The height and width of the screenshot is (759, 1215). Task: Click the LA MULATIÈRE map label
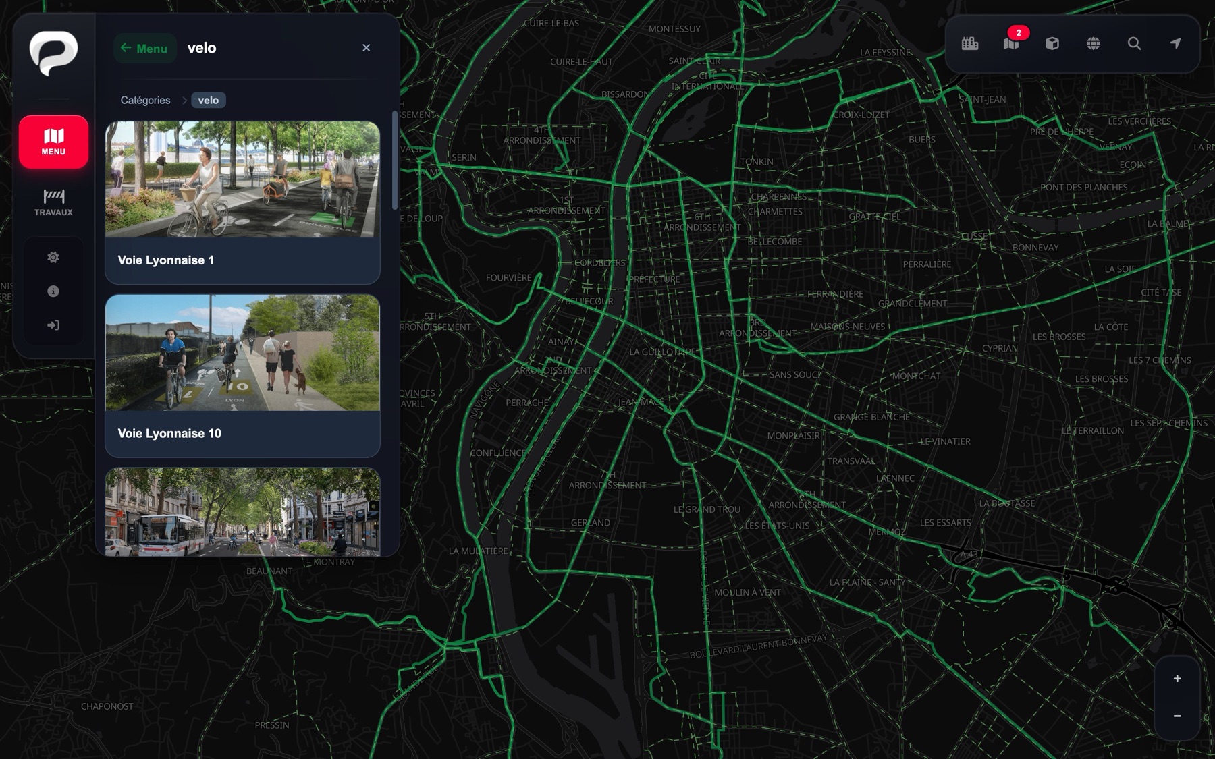tap(478, 551)
